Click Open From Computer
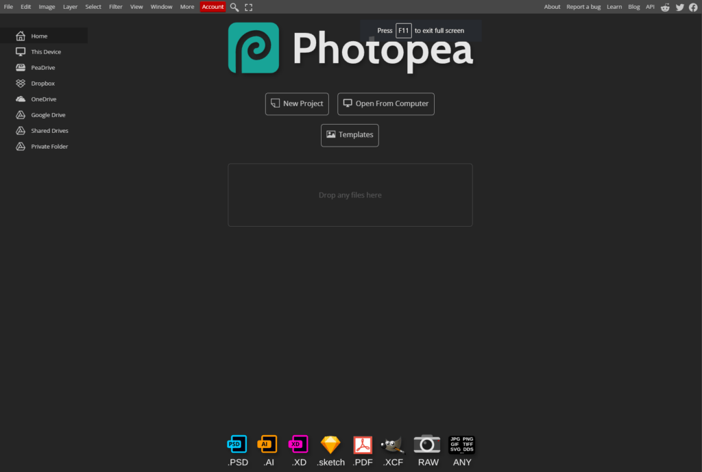This screenshot has height=472, width=702. tap(385, 103)
